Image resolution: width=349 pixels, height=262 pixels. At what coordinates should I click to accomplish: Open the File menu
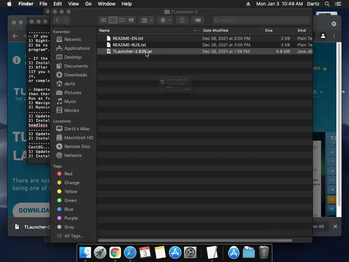tap(43, 4)
